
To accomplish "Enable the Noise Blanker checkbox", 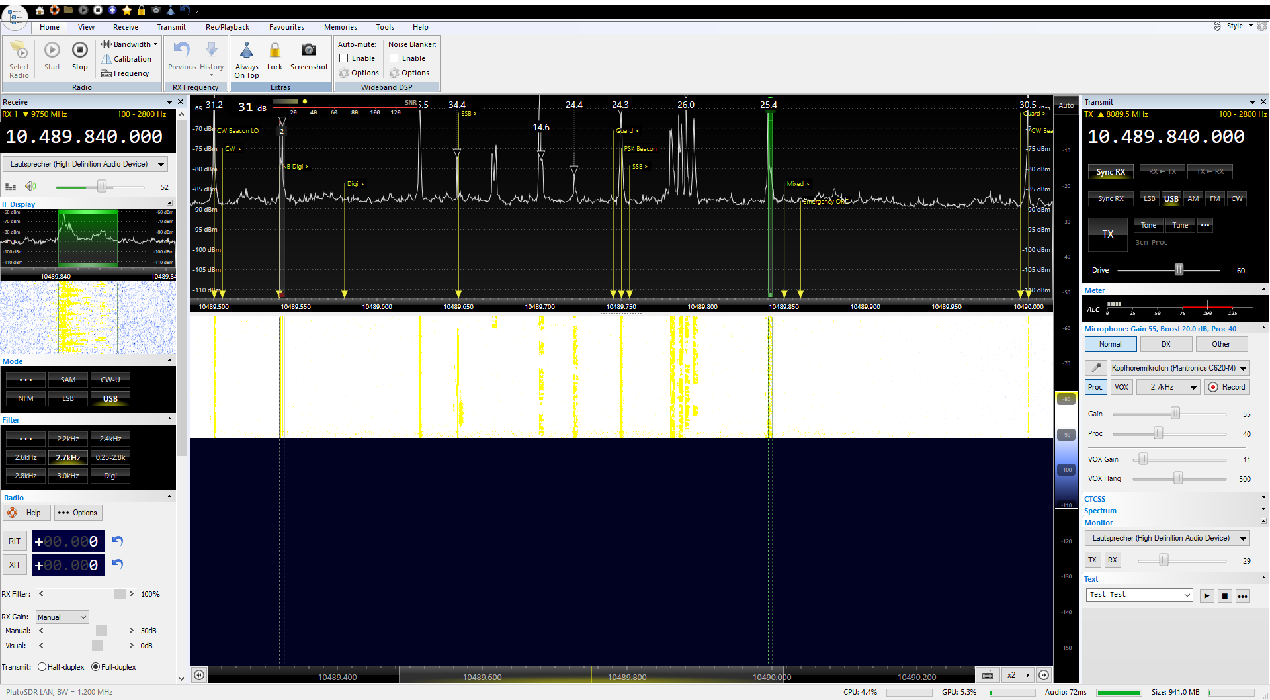I will pyautogui.click(x=394, y=58).
